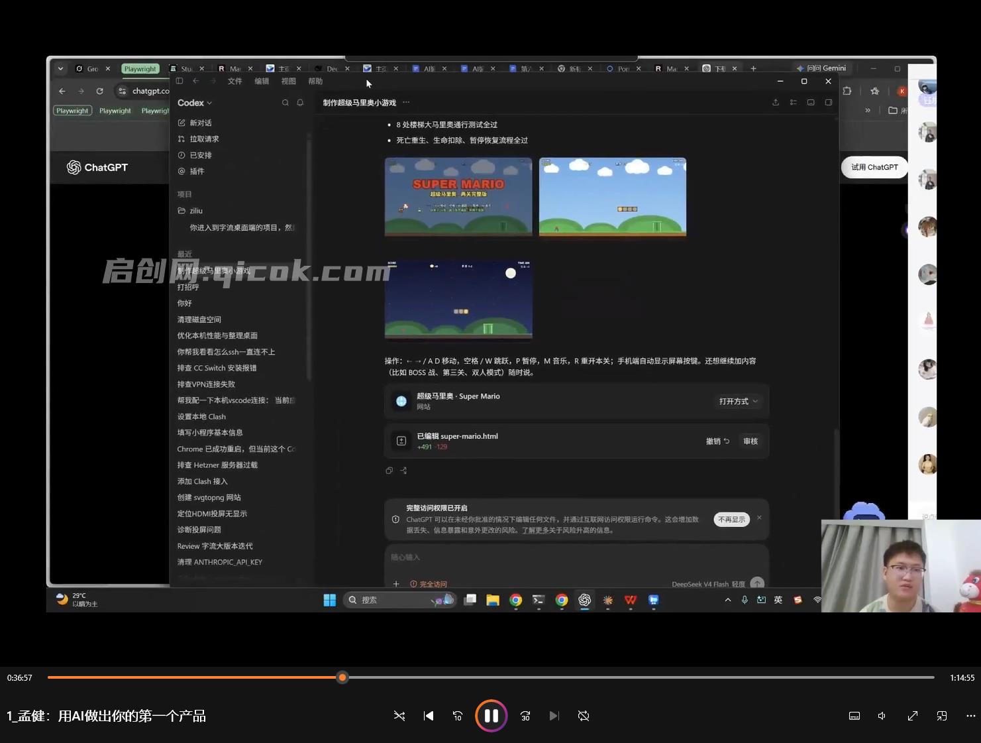This screenshot has width=981, height=743.
Task: Open the 清理磁盘空间 conversation
Action: click(x=199, y=319)
